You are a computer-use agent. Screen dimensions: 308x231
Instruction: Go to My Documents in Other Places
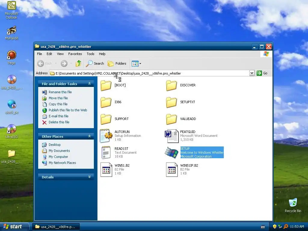(x=59, y=151)
